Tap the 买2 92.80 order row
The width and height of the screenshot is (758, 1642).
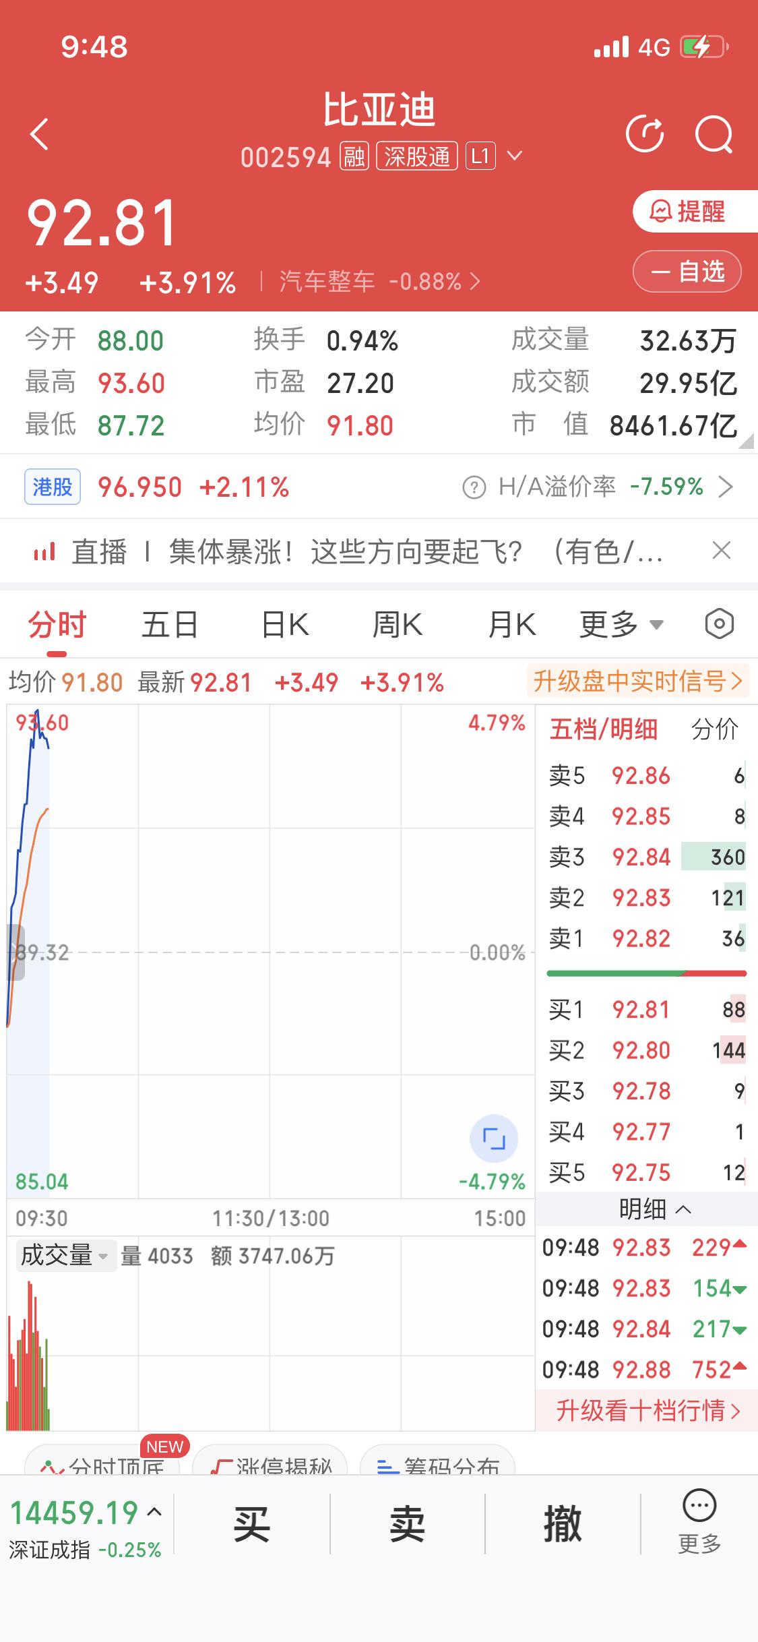pos(647,1050)
